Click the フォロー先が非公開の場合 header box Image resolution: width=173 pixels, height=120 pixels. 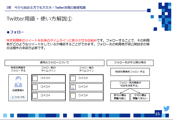point(130,63)
